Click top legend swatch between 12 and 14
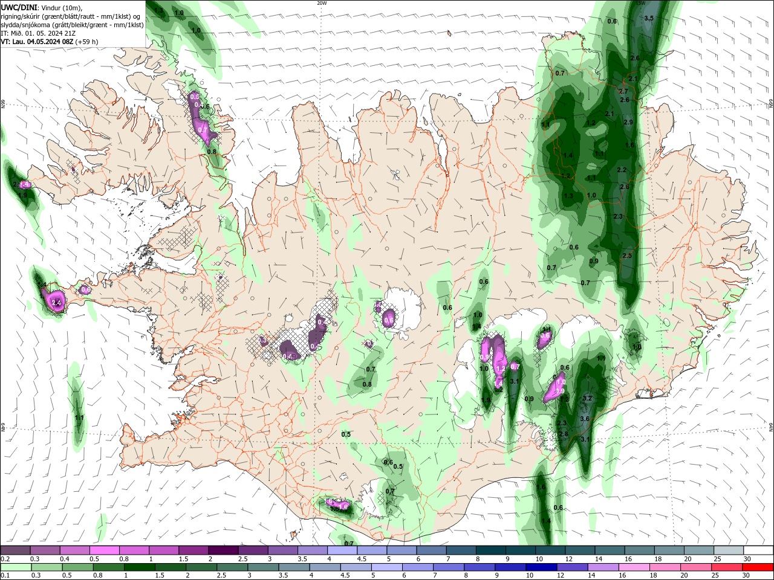 pos(579,550)
